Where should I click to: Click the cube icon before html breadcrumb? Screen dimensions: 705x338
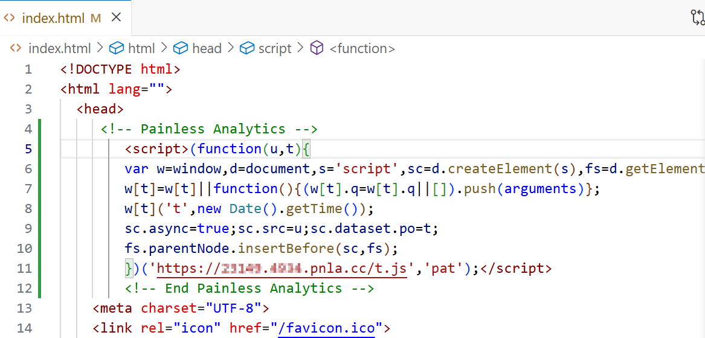(117, 48)
